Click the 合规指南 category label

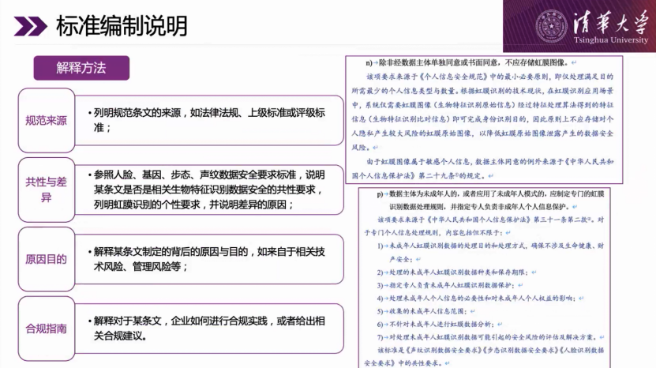(46, 329)
